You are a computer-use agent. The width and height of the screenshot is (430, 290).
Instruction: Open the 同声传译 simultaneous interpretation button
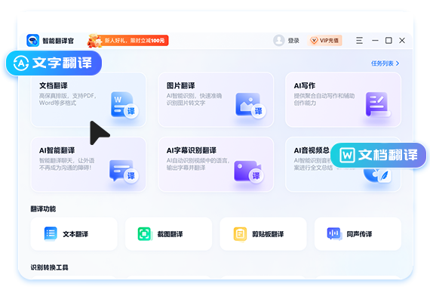click(358, 234)
